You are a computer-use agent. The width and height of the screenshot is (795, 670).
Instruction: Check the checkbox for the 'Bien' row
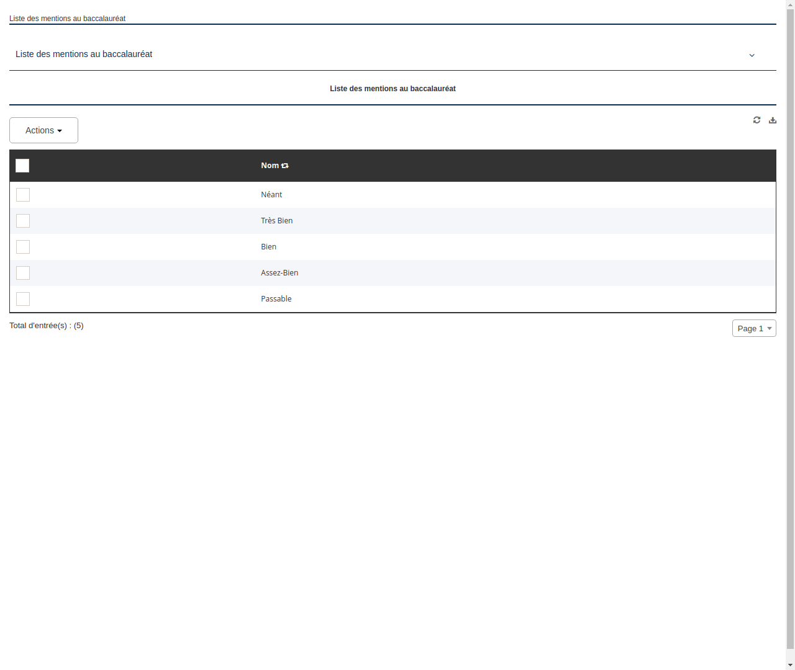click(x=23, y=247)
